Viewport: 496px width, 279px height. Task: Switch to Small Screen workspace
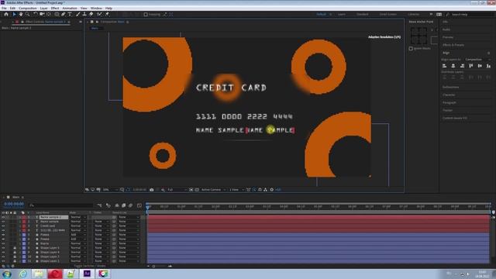click(x=387, y=14)
